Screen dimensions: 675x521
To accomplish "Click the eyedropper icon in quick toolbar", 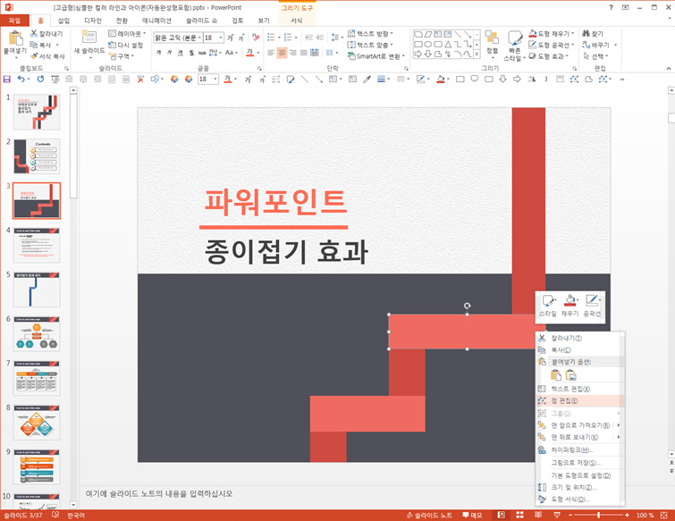I will click(367, 80).
